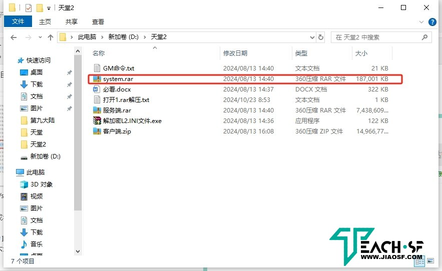Open the 天堂 folder in sidebar
This screenshot has height=271, width=442.
click(37, 132)
